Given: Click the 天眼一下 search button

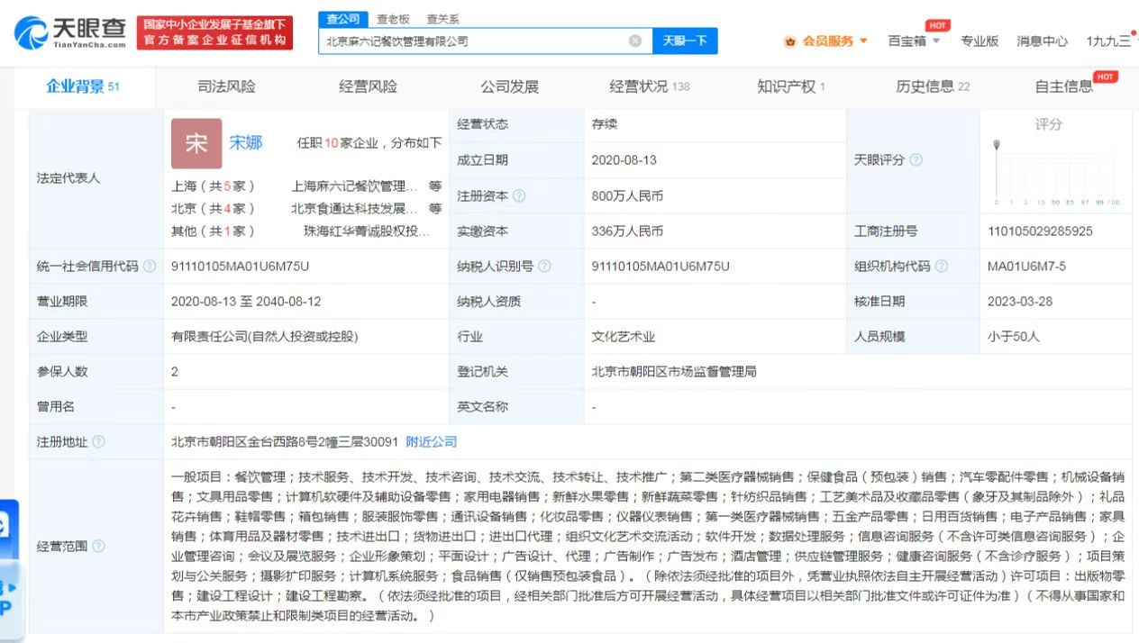Looking at the screenshot, I should point(685,40).
